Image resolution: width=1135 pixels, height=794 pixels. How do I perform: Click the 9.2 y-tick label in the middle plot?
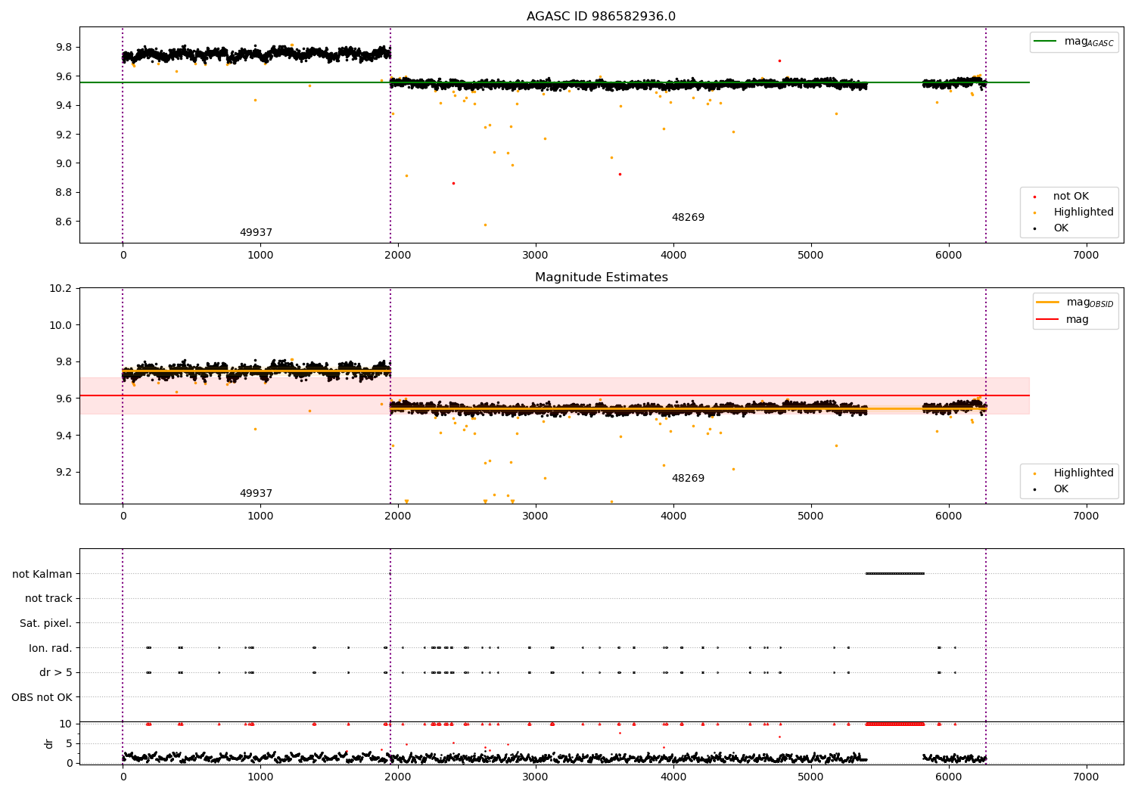click(64, 472)
